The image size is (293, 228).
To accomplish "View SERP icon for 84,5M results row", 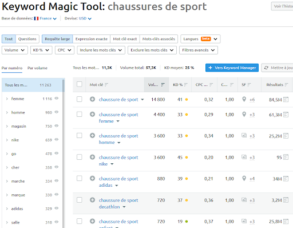I will click(286, 100).
